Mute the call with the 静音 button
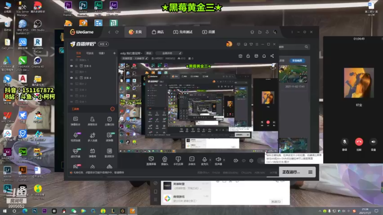This screenshot has width=383, height=215. (344, 141)
